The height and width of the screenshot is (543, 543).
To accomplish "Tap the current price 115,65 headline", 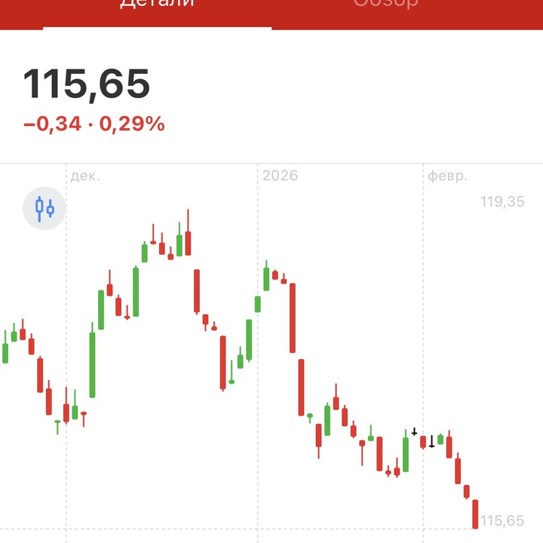I will click(x=87, y=84).
